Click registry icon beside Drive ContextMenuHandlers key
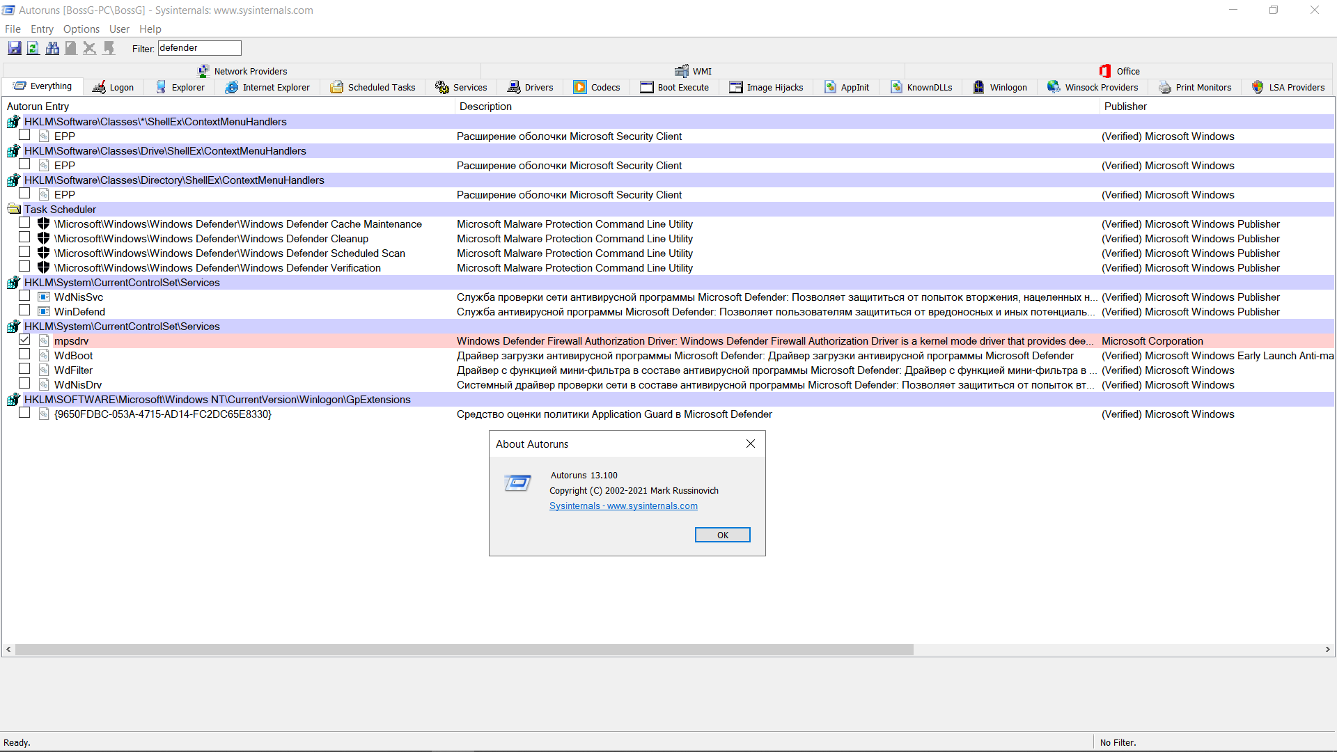This screenshot has width=1337, height=752. 13,151
